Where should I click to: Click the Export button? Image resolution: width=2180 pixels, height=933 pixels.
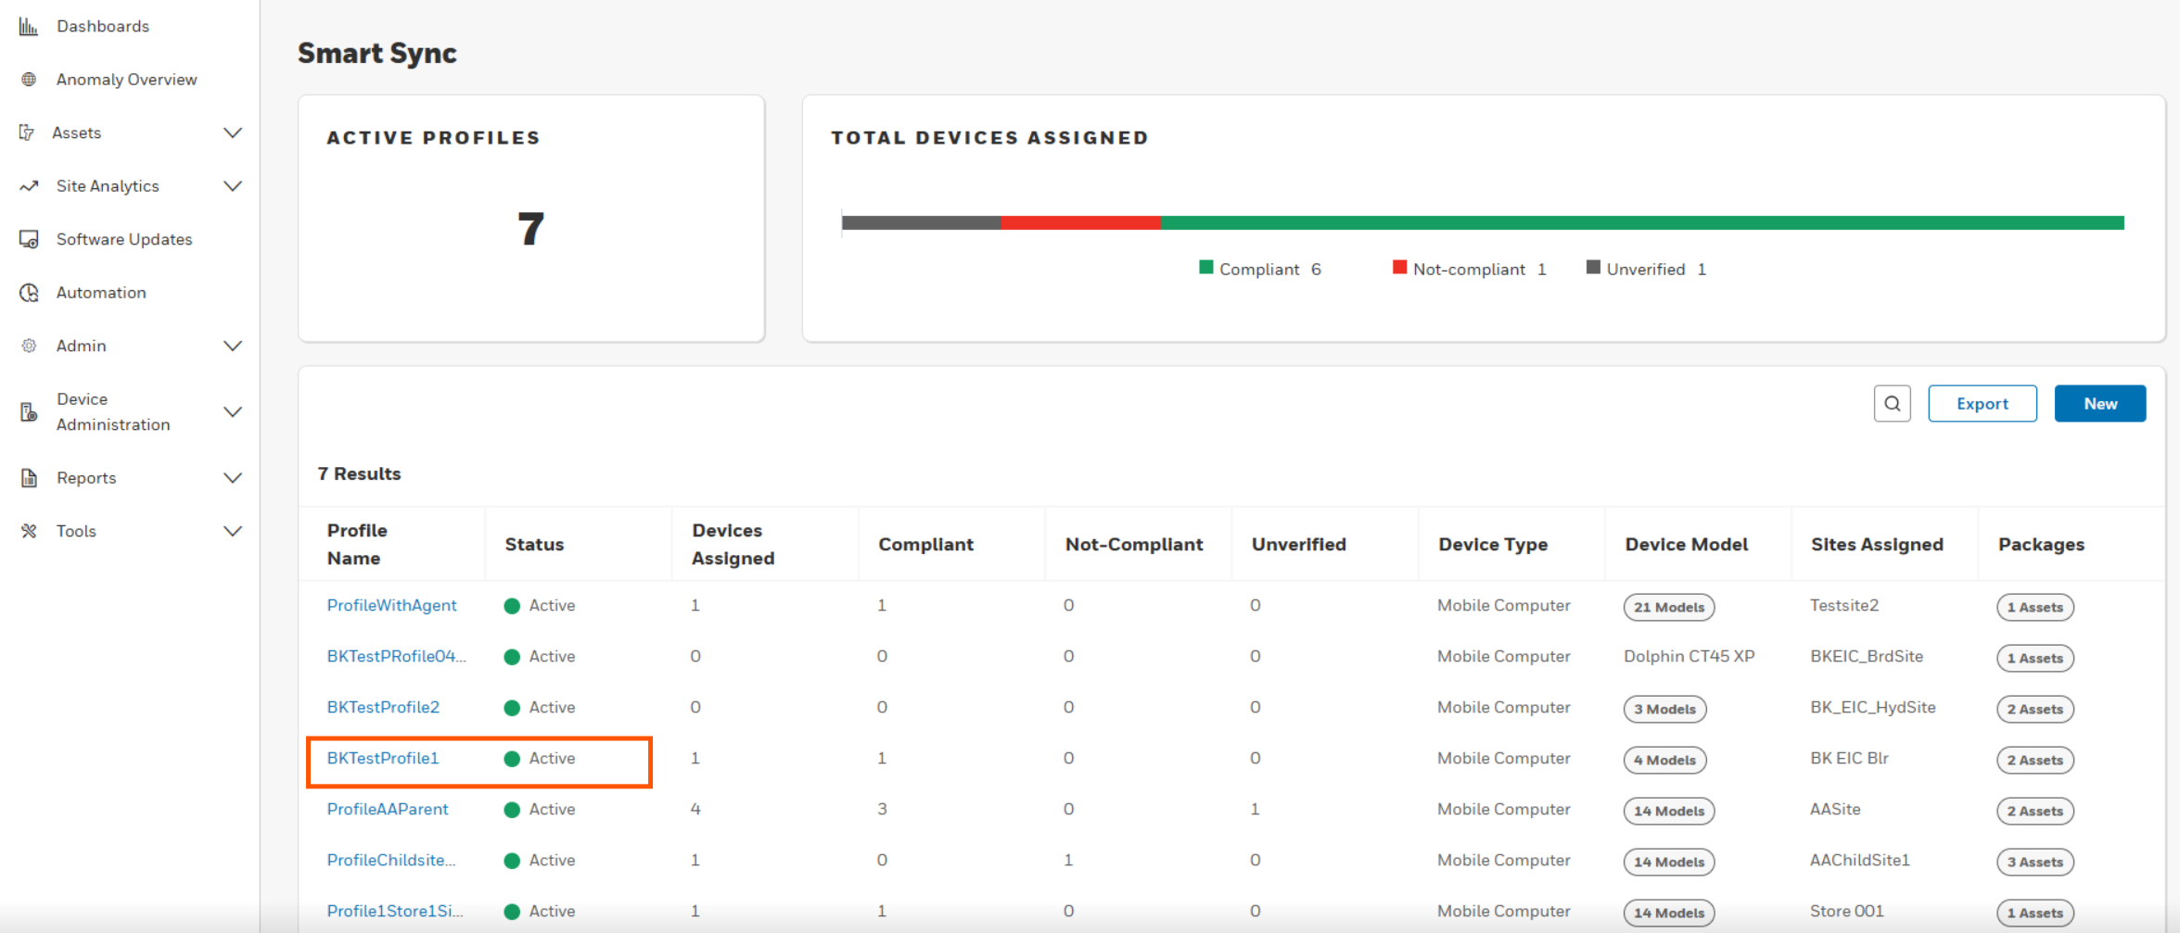(1982, 403)
